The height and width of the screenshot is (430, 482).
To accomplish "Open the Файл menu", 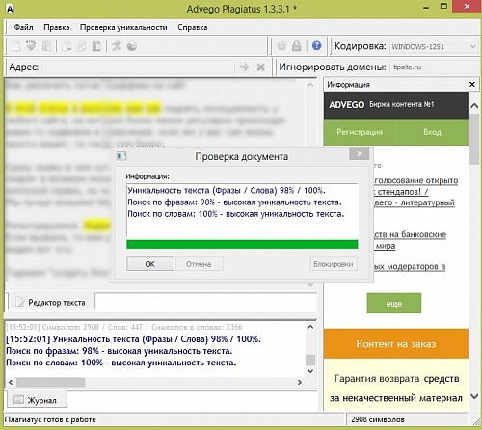I will 23,27.
